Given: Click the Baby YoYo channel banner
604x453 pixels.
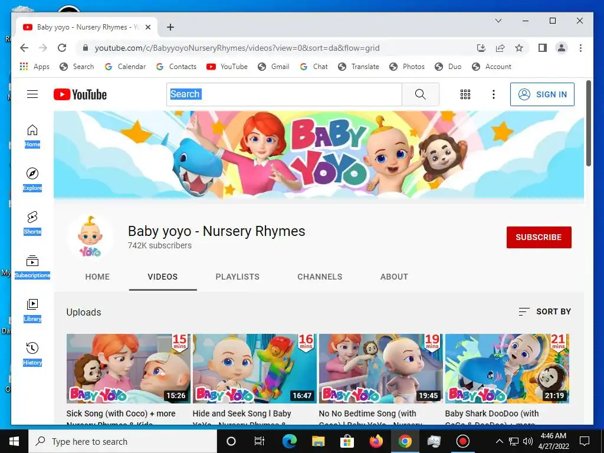Looking at the screenshot, I should pos(319,155).
